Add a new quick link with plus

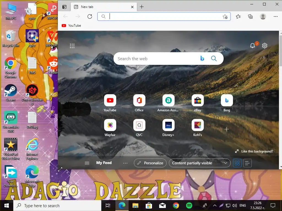coord(227,129)
